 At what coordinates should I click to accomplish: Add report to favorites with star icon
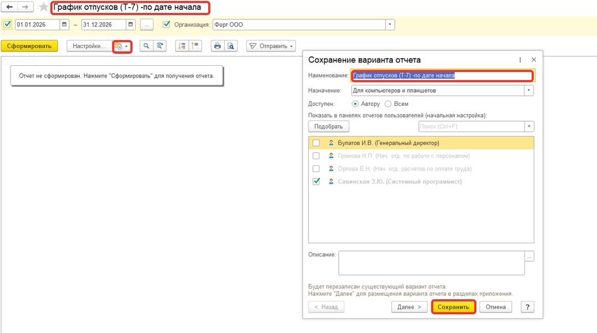pos(44,7)
